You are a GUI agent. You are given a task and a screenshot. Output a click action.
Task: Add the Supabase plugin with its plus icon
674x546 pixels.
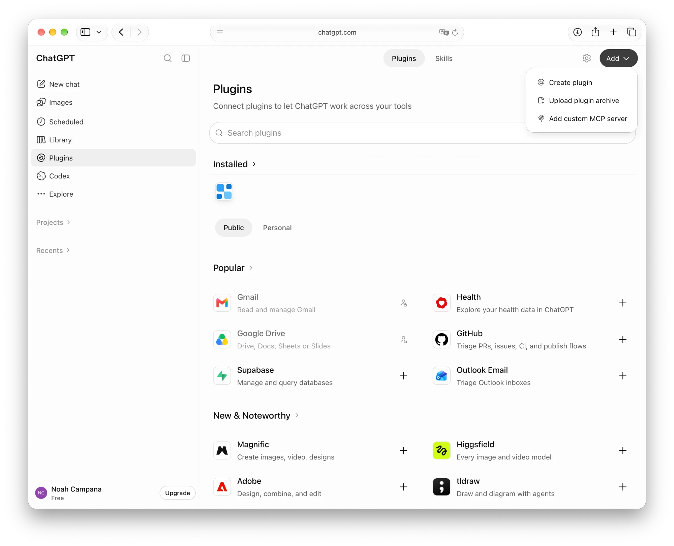tap(403, 376)
